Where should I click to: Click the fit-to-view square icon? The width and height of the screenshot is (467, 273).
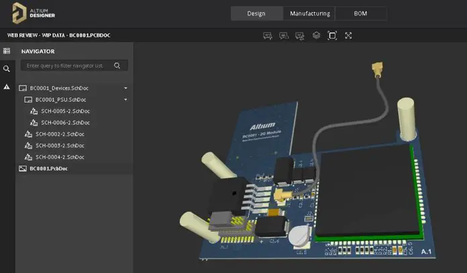pos(332,35)
